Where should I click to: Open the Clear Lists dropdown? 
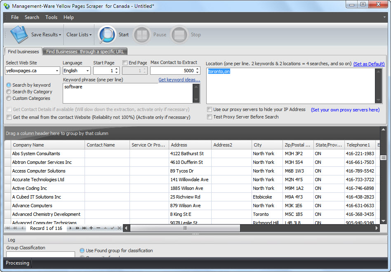(x=79, y=35)
